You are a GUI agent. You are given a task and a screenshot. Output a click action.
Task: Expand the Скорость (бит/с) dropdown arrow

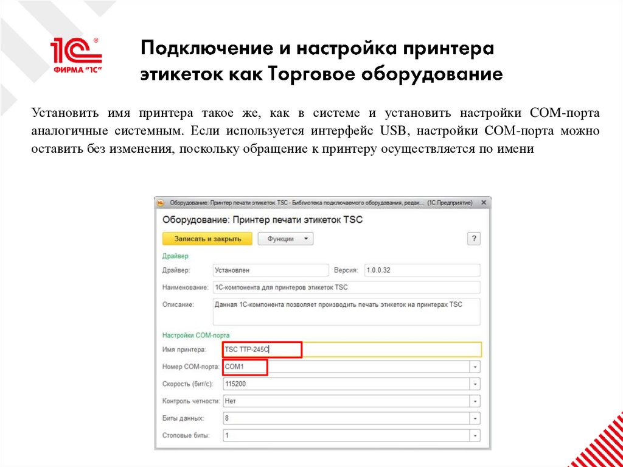(475, 384)
